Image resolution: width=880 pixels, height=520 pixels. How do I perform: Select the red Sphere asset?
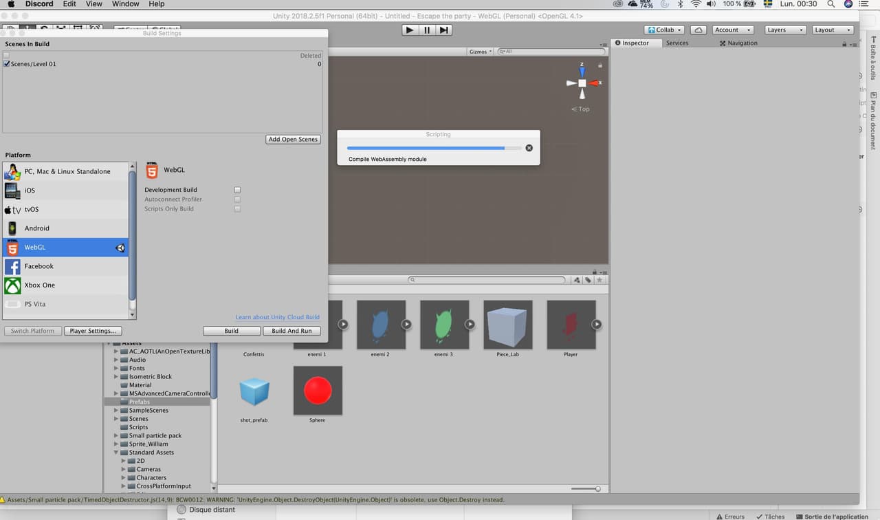click(318, 391)
